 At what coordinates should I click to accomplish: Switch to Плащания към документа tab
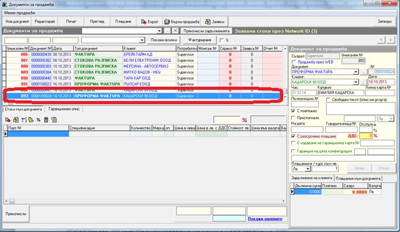[x=358, y=178]
